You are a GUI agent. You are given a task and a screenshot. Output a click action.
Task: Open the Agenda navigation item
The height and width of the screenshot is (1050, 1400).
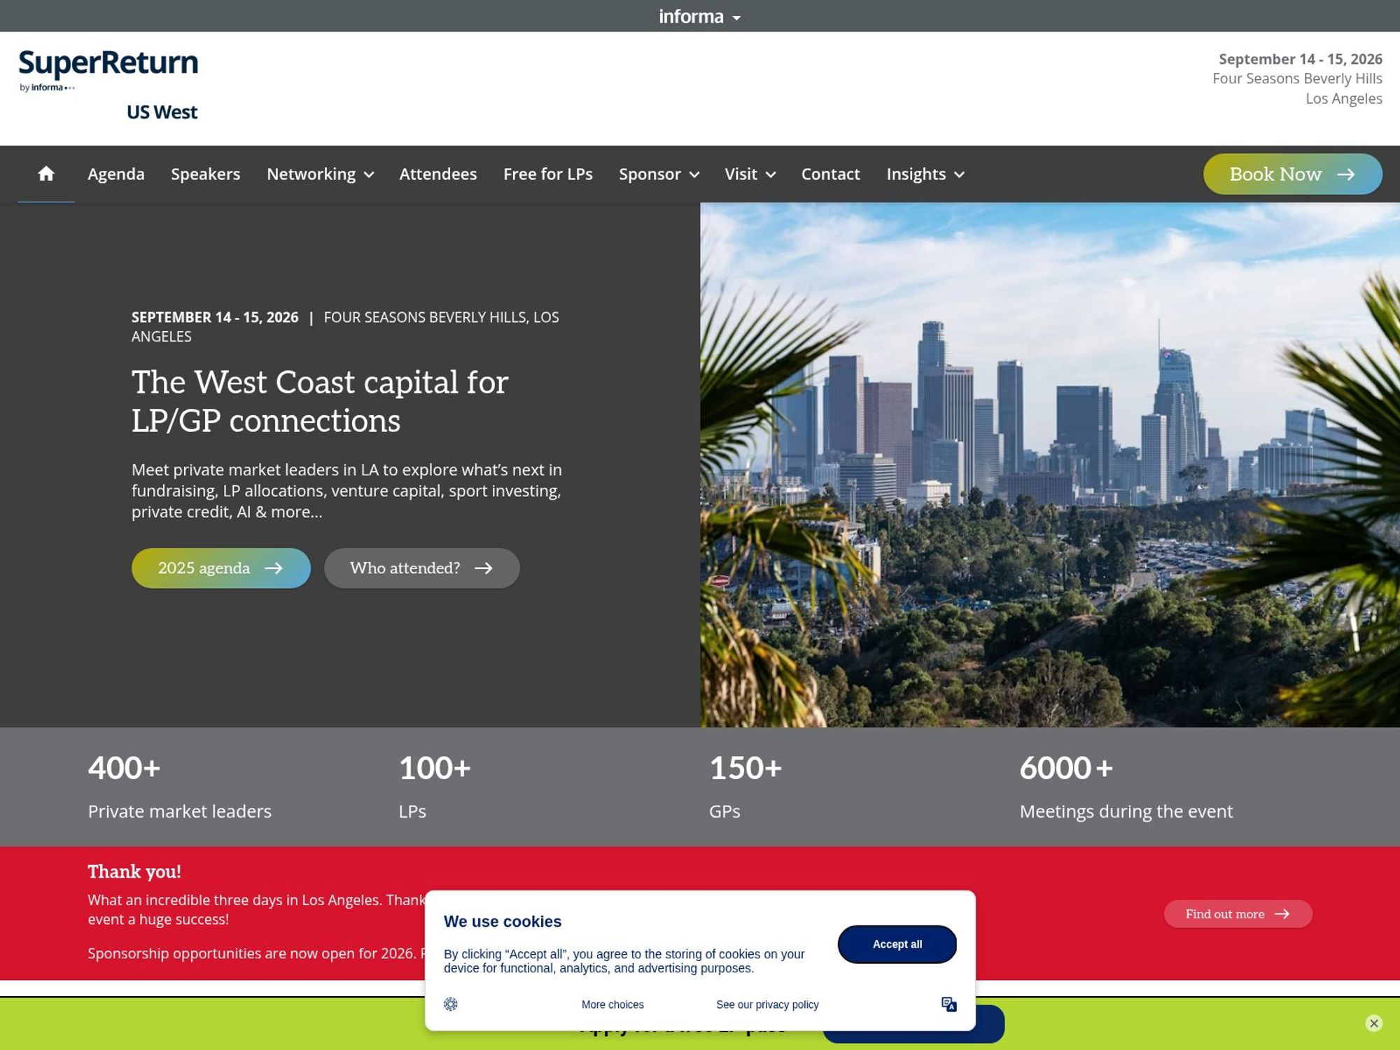[115, 174]
